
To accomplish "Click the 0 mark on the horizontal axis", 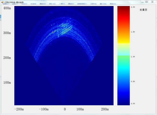I will pos(65,109).
